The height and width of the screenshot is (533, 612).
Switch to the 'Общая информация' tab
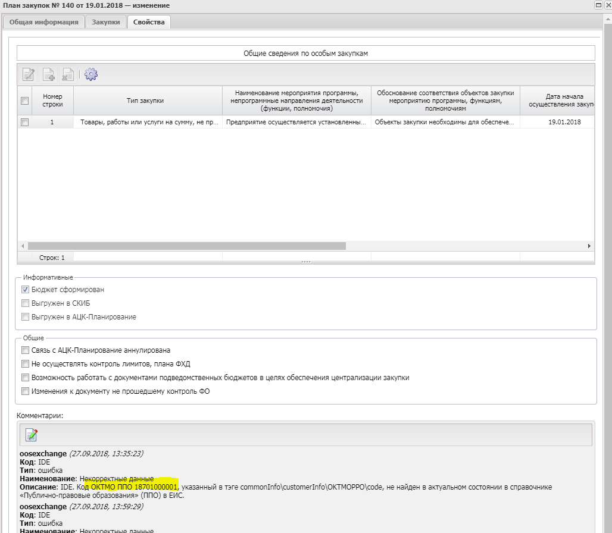pos(43,22)
